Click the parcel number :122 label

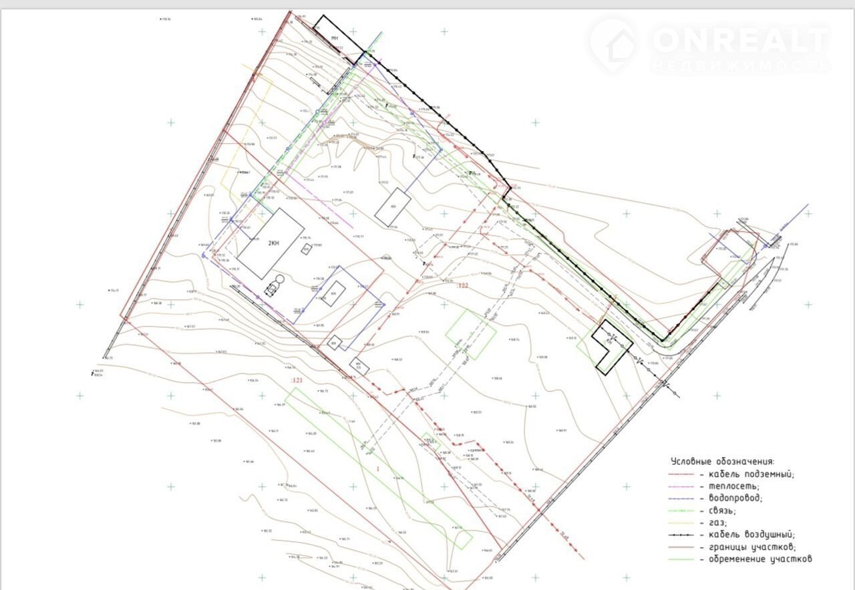pos(462,285)
